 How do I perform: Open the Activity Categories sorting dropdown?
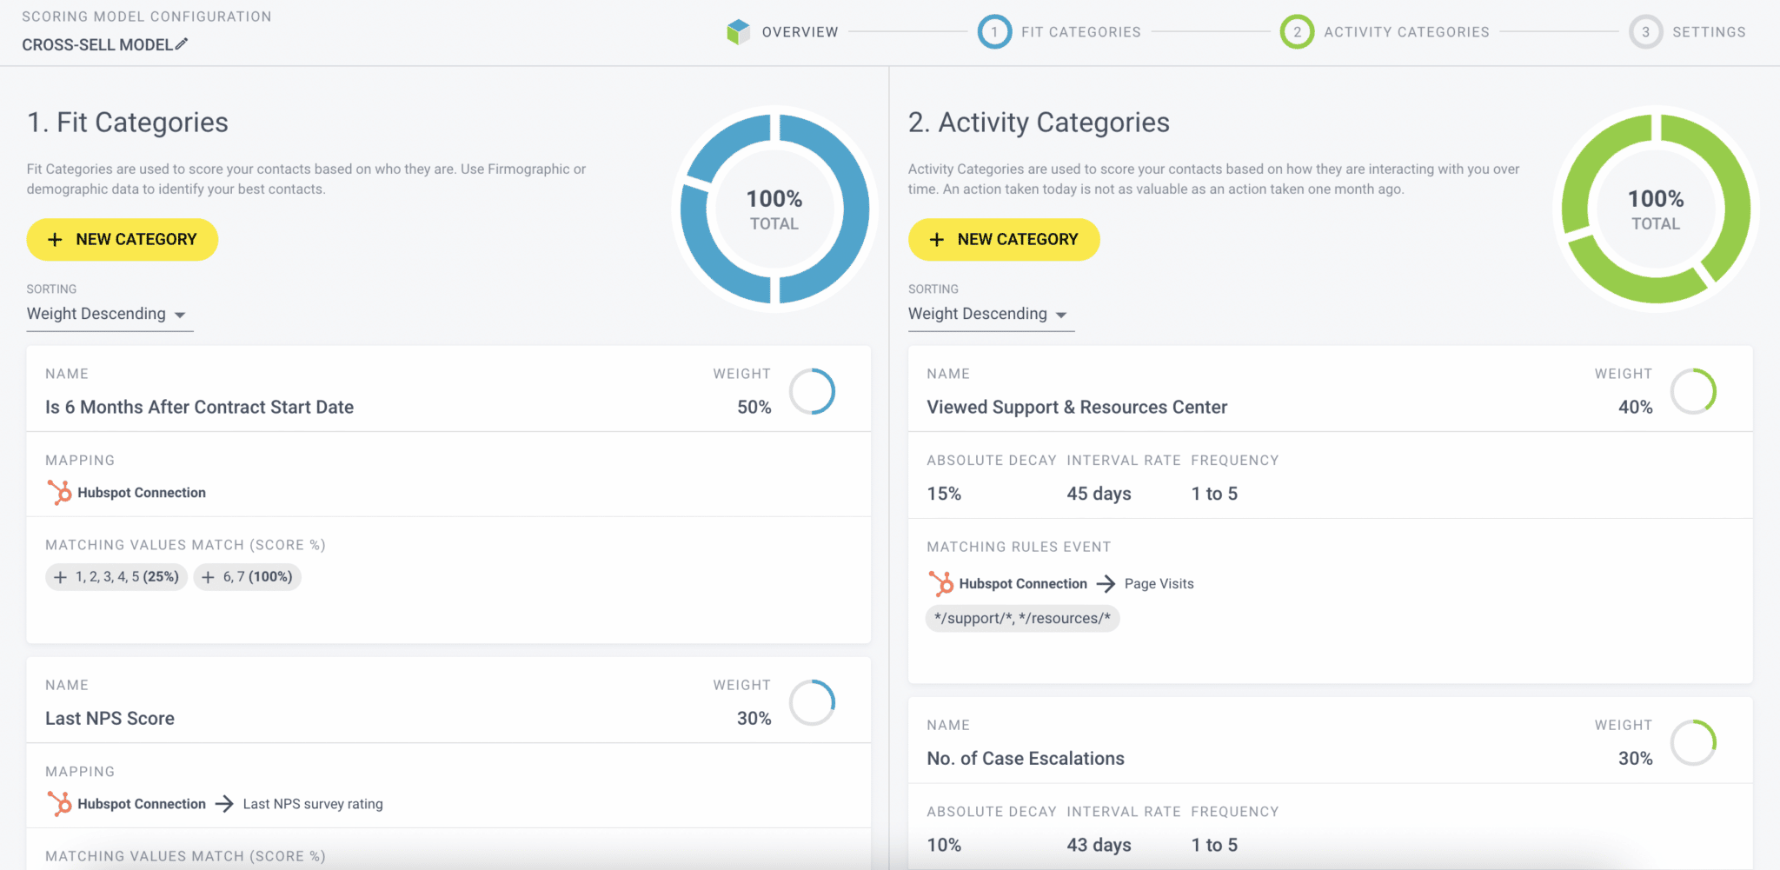click(x=991, y=315)
